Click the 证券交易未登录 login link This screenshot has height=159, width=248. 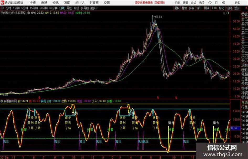pyautogui.click(x=144, y=3)
